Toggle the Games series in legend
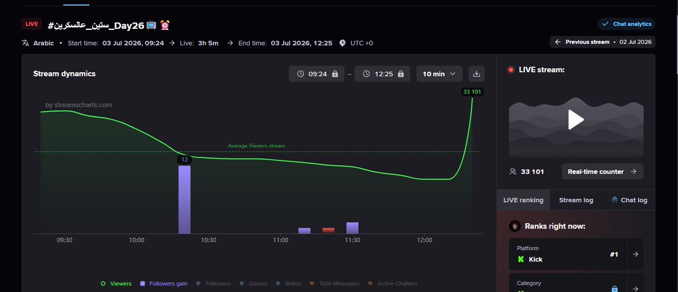Screen dimensions: 678x292 click(x=253, y=284)
